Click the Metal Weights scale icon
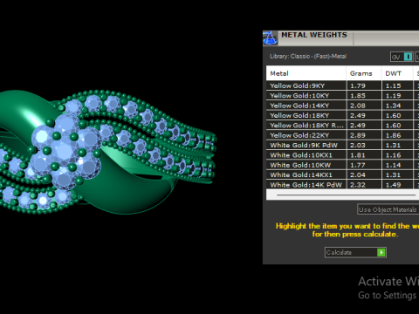The width and height of the screenshot is (419, 314). coord(270,38)
